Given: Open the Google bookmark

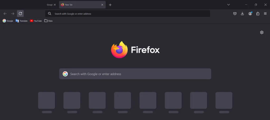Looking at the screenshot, I should (x=8, y=21).
